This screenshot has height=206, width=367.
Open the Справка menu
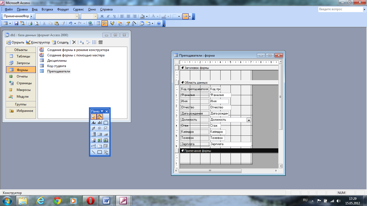106,9
